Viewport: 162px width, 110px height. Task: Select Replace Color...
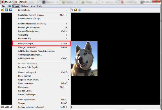(41, 91)
